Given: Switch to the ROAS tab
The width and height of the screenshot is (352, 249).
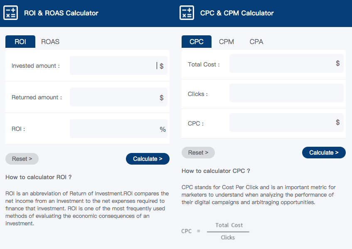Looking at the screenshot, I should point(50,42).
